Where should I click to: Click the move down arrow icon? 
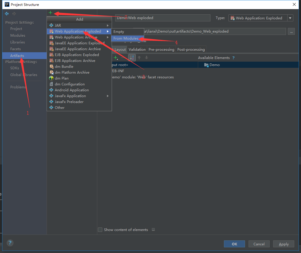pyautogui.click(x=147, y=58)
